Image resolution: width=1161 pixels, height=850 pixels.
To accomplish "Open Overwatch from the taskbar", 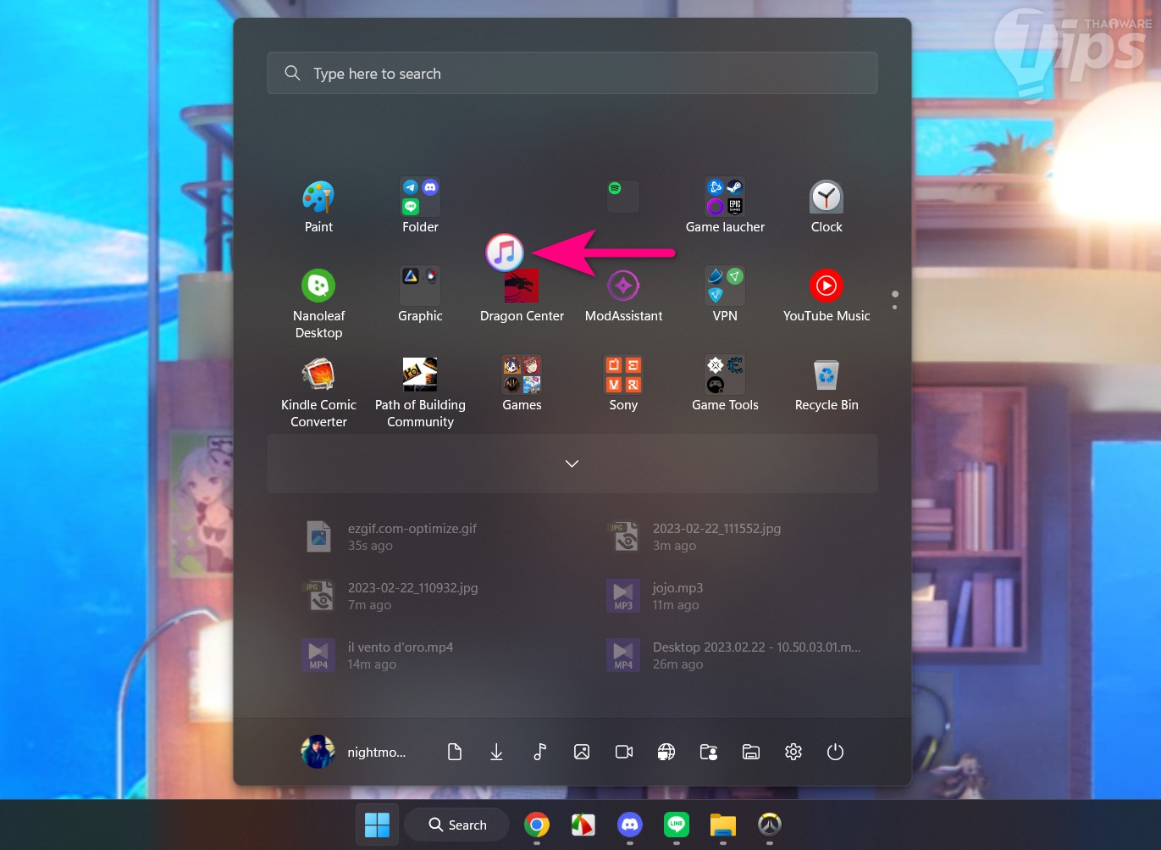I will 769,825.
